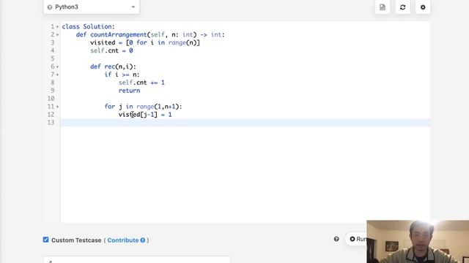Run the code with Run button
The height and width of the screenshot is (263, 469).
point(357,239)
